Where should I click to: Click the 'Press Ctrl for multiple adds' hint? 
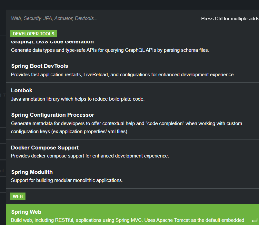230,19
